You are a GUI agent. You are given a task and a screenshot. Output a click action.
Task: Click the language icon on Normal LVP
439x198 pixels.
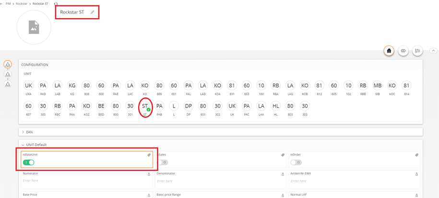(416, 195)
